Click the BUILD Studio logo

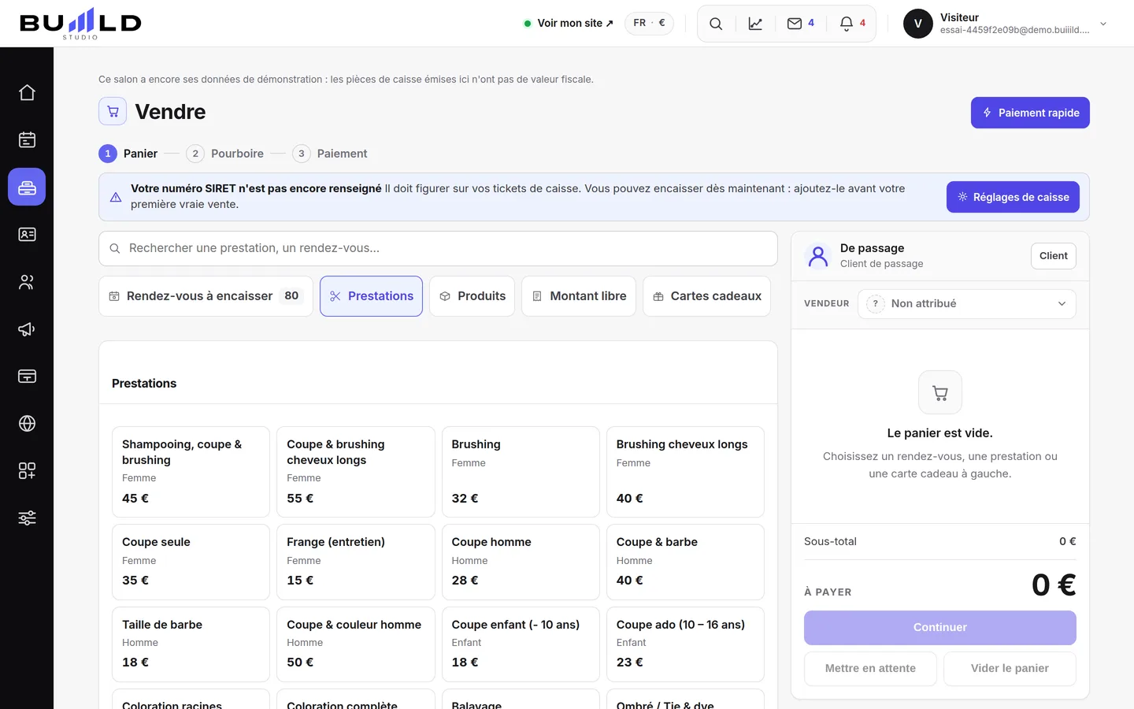point(80,24)
